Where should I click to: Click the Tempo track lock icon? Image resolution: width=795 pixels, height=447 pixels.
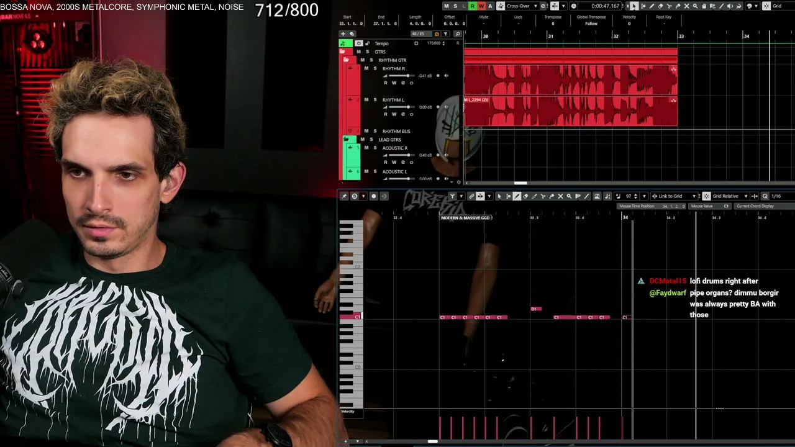pyautogui.click(x=368, y=43)
